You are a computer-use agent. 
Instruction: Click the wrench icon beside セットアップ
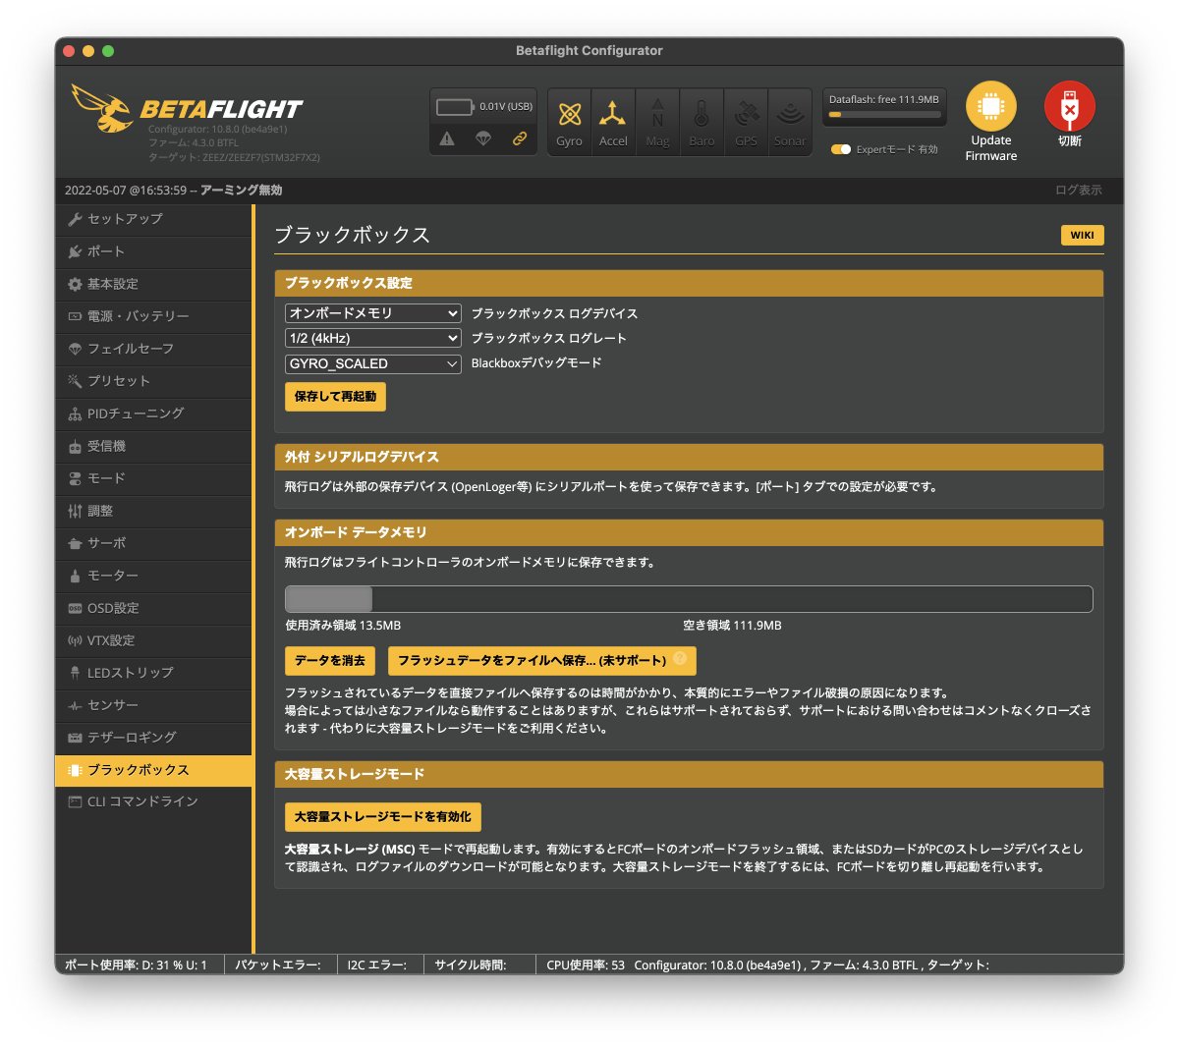(75, 219)
